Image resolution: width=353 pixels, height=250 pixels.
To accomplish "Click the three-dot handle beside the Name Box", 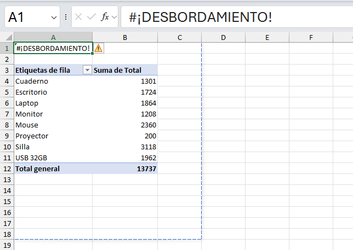I will [x=66, y=17].
